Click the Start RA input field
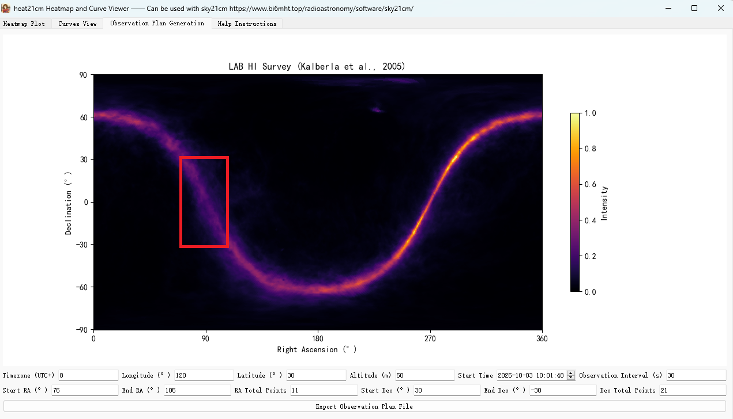Viewport: 733px width, 419px height. click(x=84, y=390)
